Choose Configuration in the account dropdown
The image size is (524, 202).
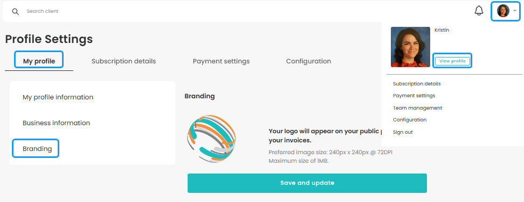coord(410,120)
